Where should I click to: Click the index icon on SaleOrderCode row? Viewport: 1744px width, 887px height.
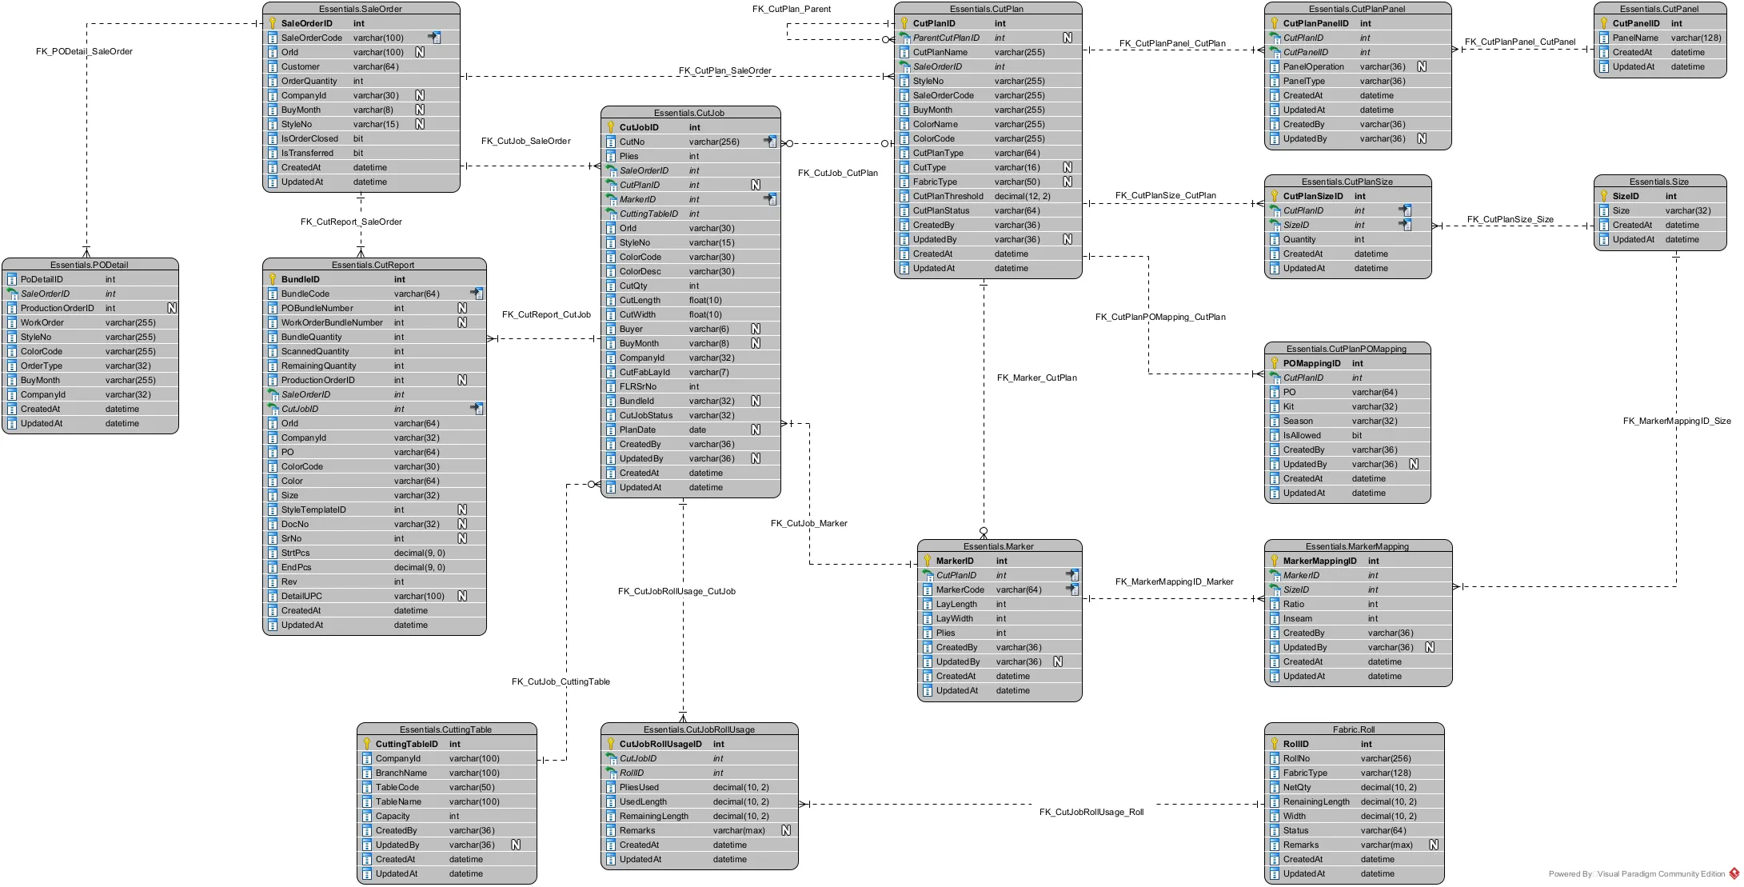point(434,38)
